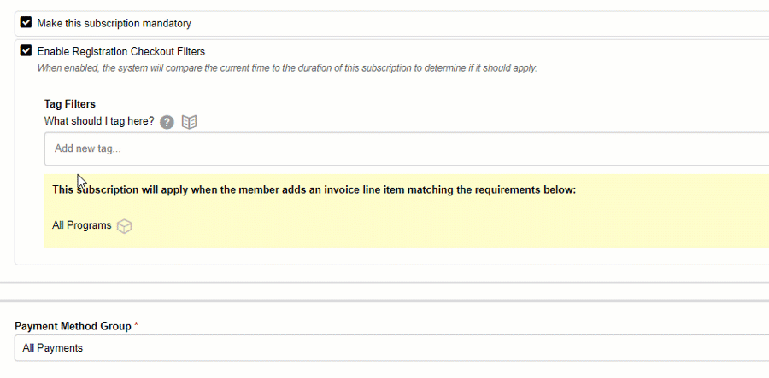Click blank space below the yellow notice box
The image size is (769, 378).
[384, 256]
